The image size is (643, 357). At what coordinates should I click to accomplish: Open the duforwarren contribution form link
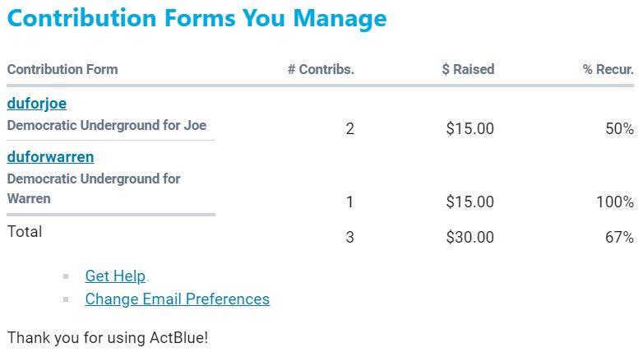[50, 156]
